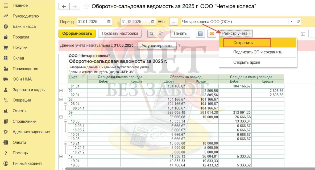This screenshot has width=315, height=170.
Task: Collapse subaccount 10.03 group
Action: click(x=65, y=121)
